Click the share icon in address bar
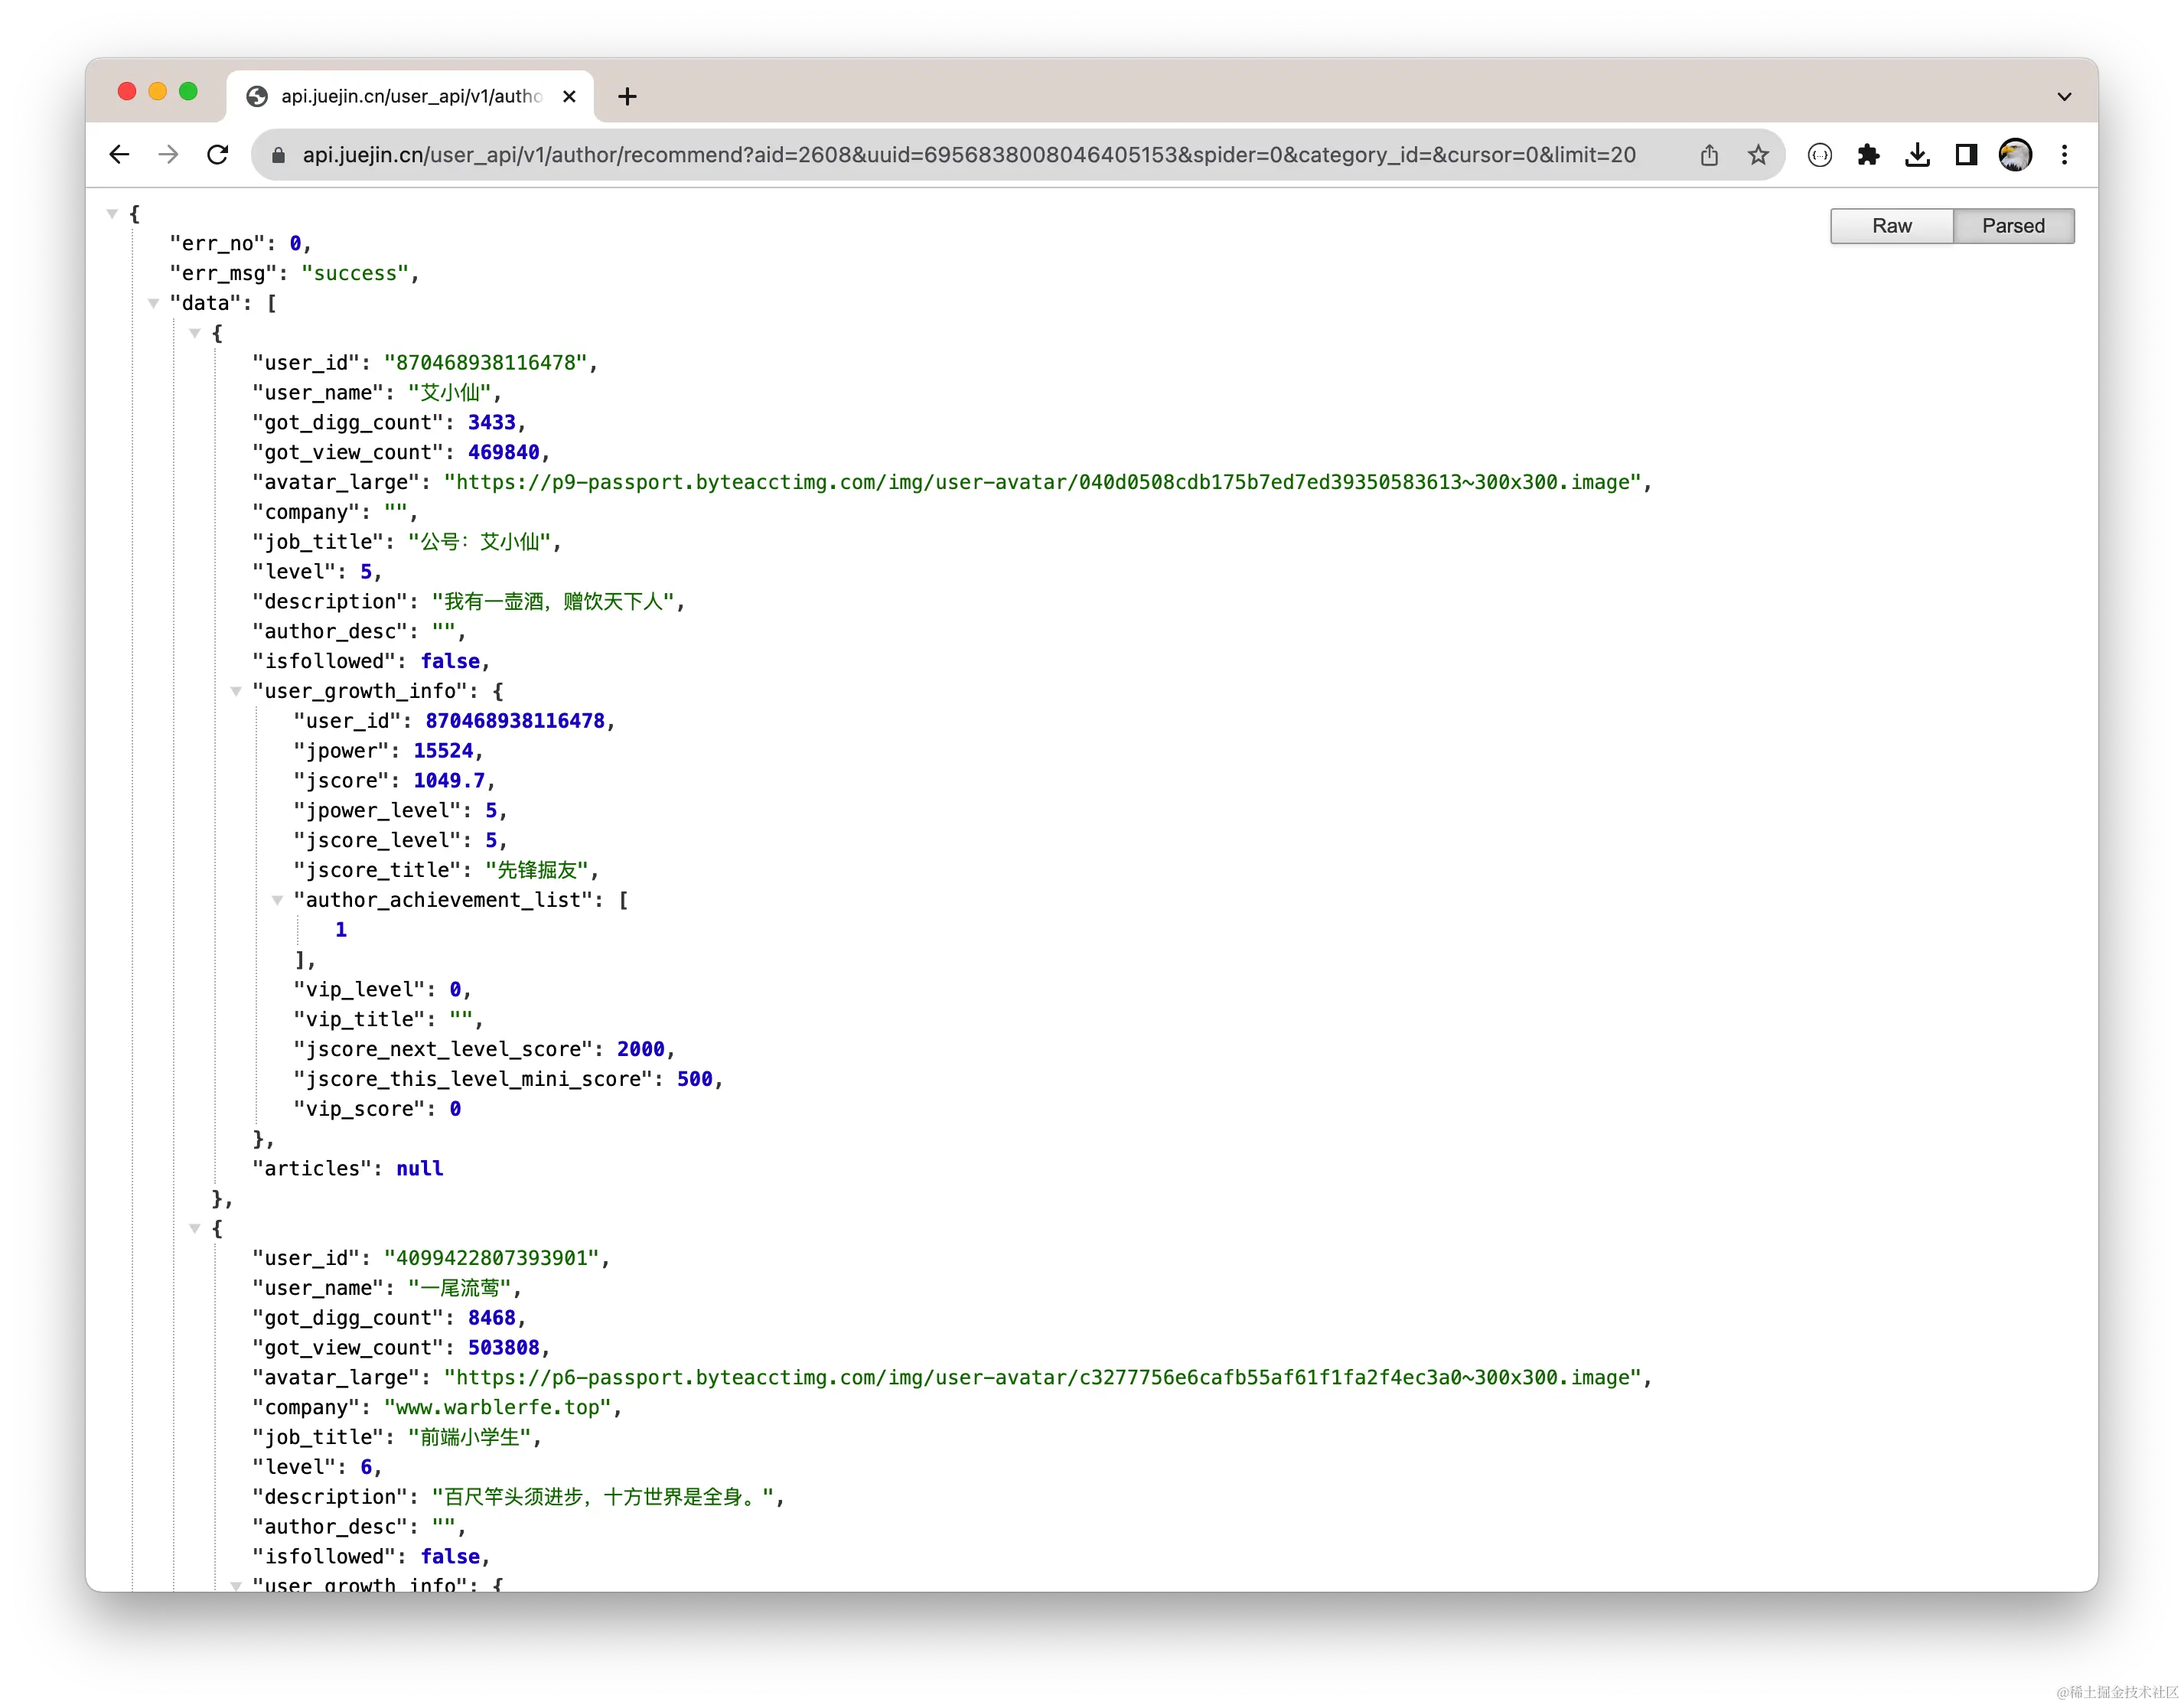Viewport: 2184px width, 1705px height. pyautogui.click(x=1709, y=155)
